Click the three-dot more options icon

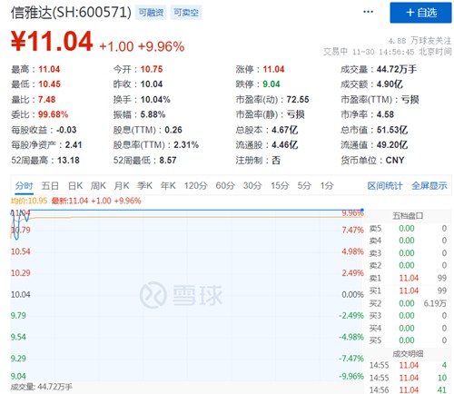pyautogui.click(x=368, y=12)
